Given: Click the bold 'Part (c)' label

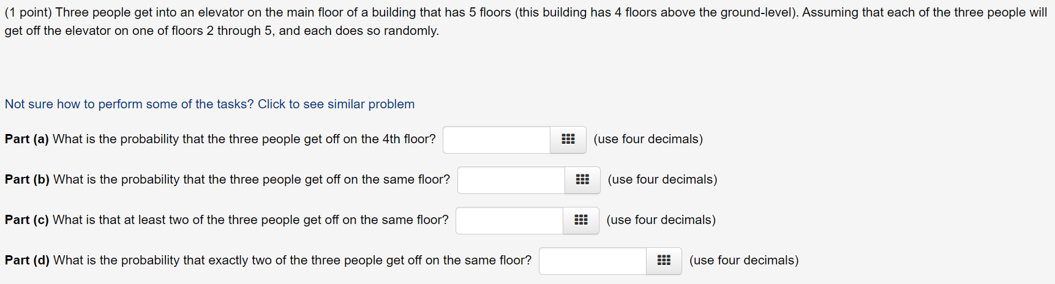Looking at the screenshot, I should (x=27, y=220).
